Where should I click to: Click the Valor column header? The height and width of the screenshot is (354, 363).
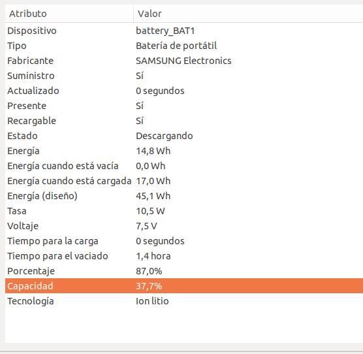click(x=248, y=14)
